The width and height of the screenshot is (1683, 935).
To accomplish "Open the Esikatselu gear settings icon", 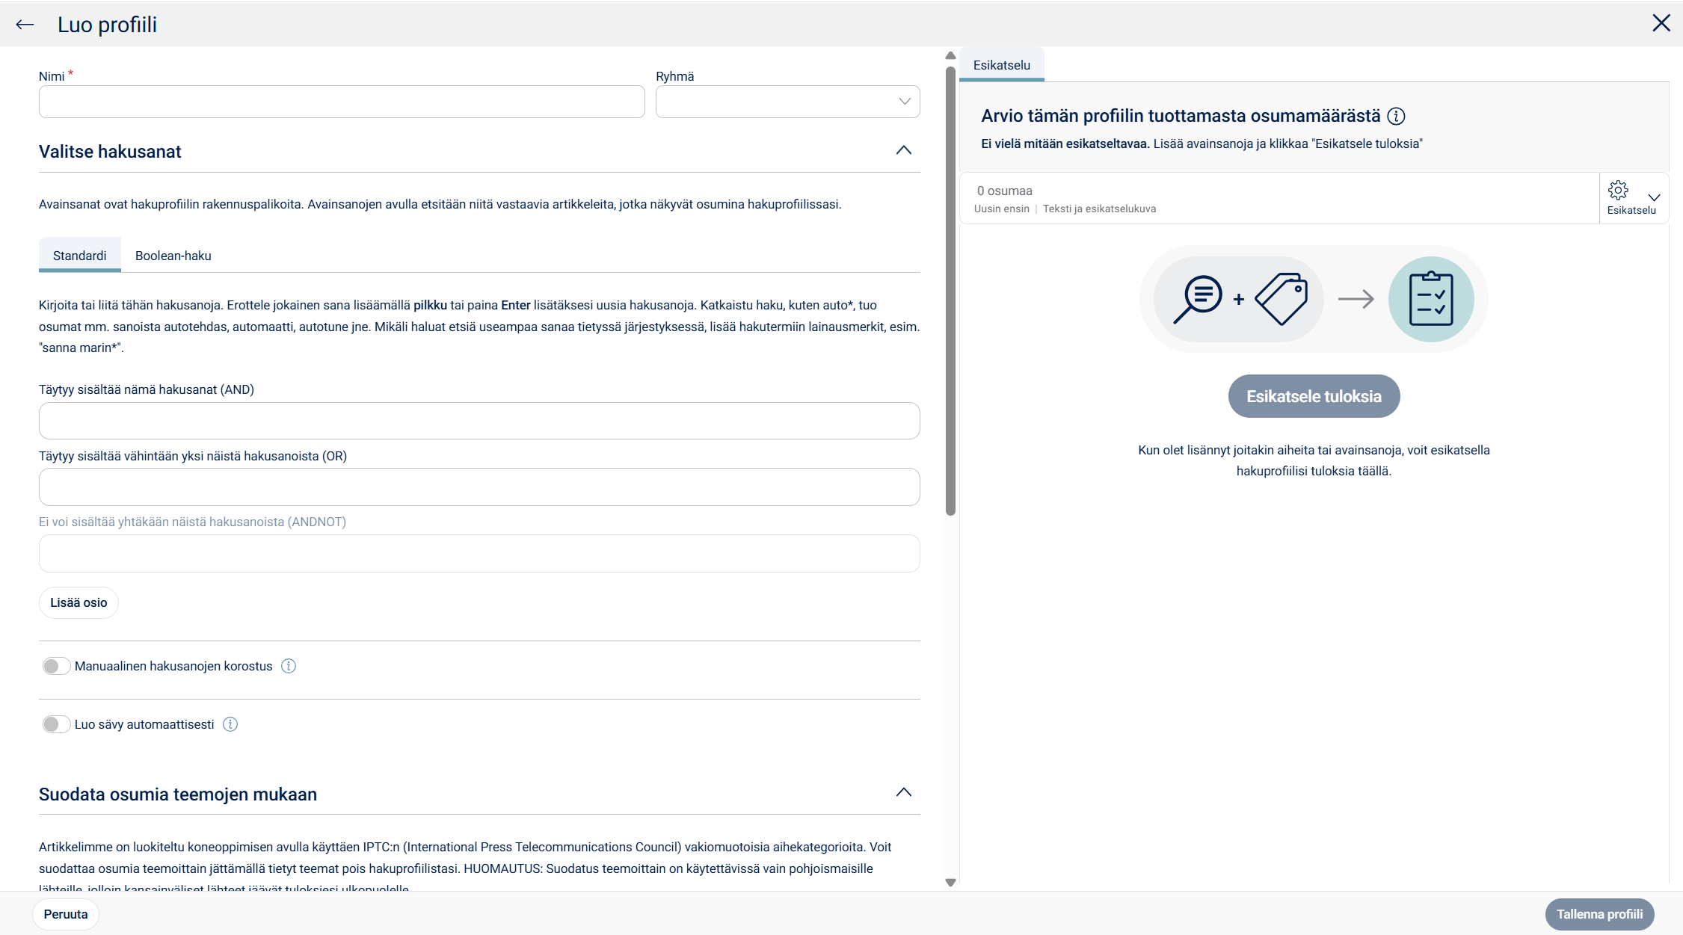I will click(1618, 191).
